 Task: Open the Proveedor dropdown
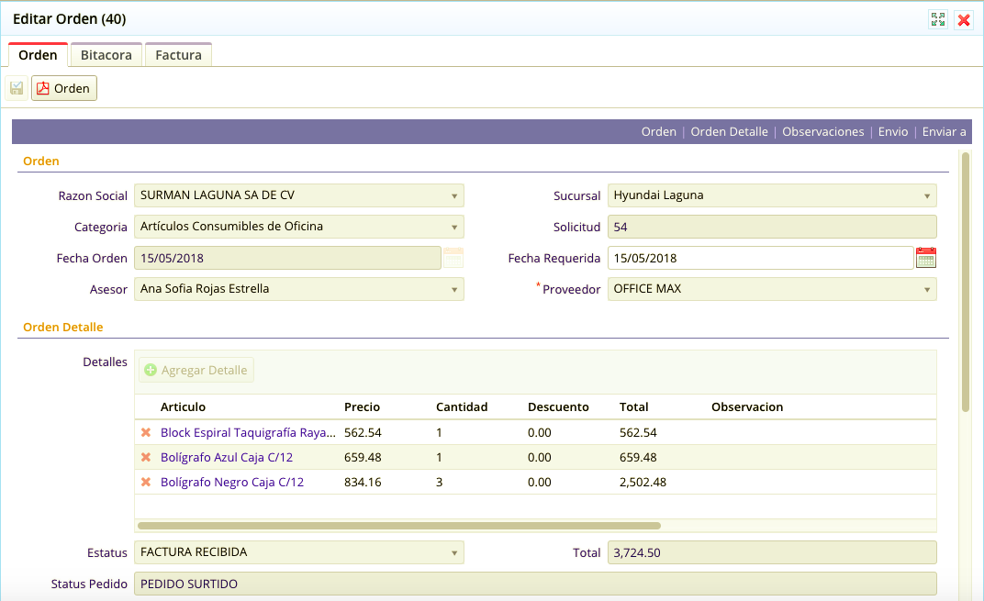[772, 289]
